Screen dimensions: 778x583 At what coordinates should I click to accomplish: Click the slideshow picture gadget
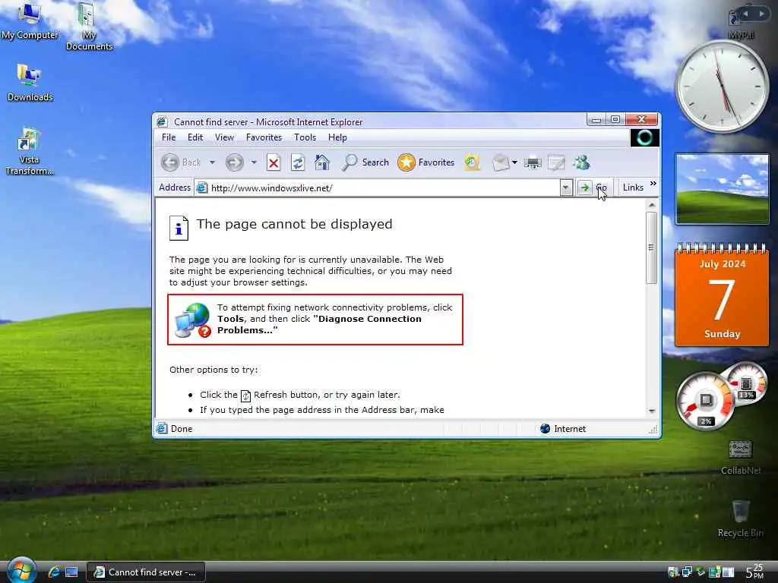(x=723, y=189)
